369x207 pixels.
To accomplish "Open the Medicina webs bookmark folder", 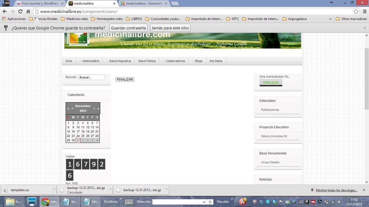I will pyautogui.click(x=74, y=19).
